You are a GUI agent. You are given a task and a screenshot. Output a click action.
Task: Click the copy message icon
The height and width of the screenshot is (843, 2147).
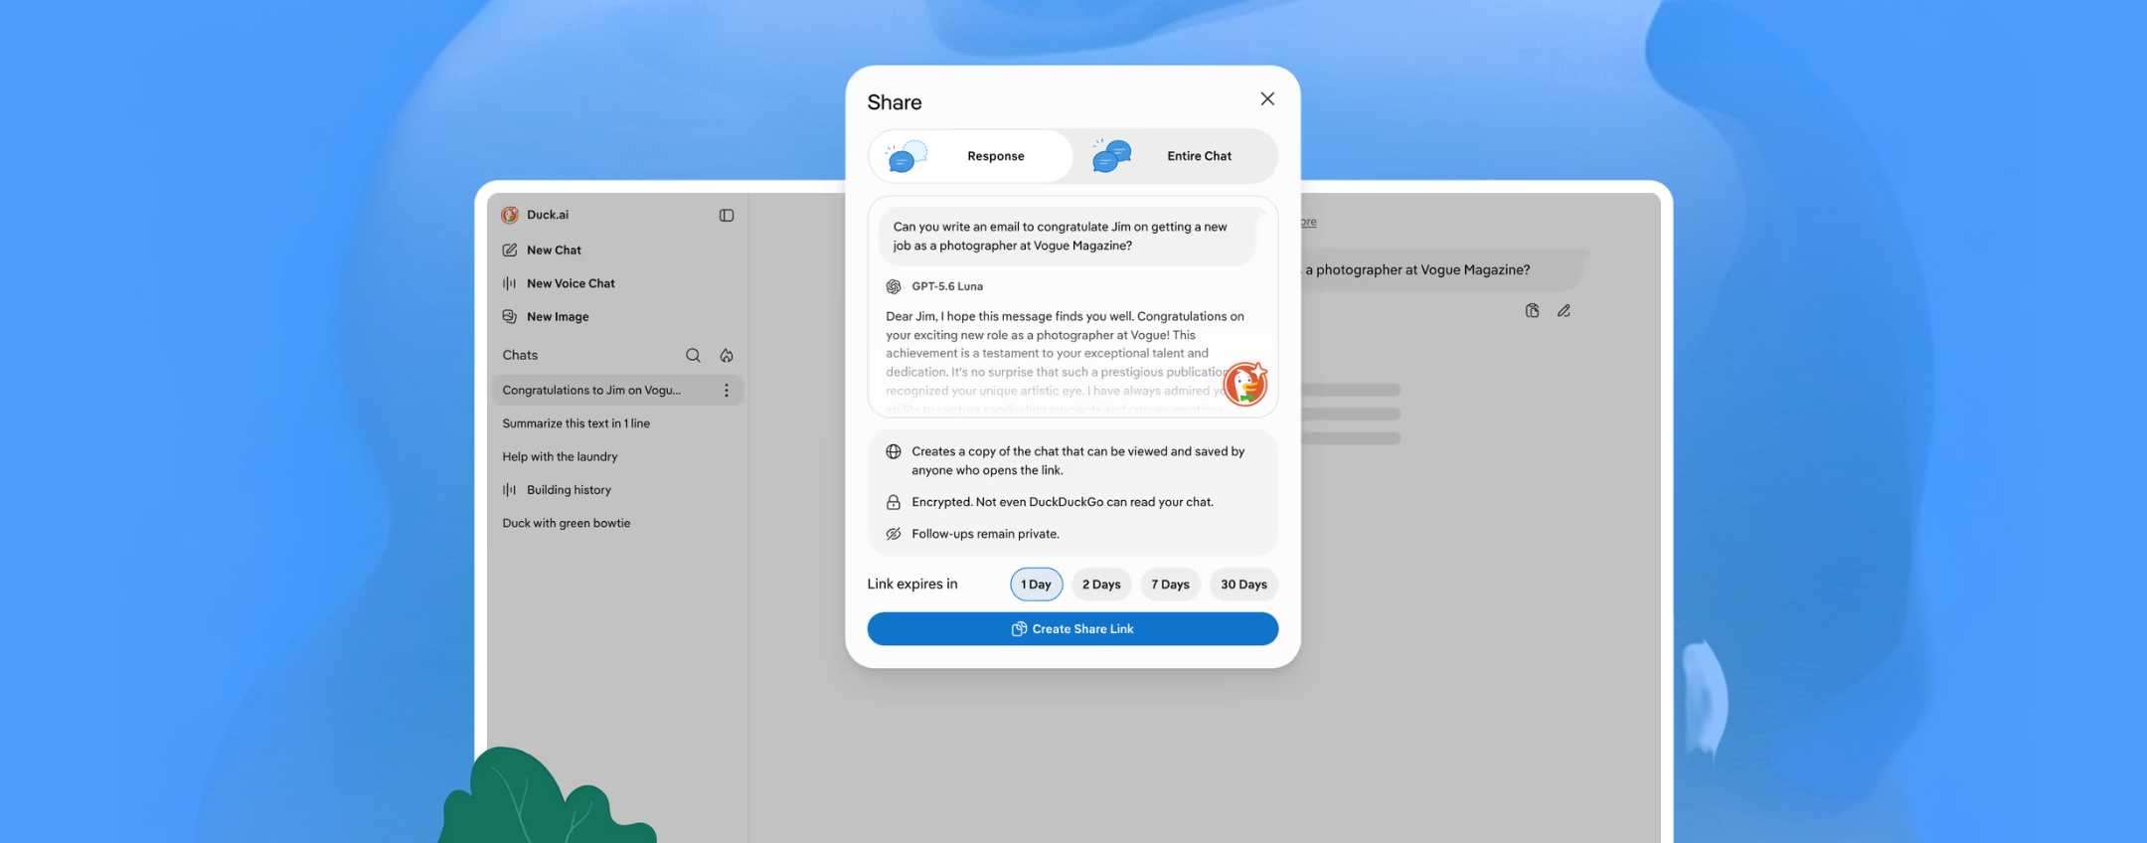click(x=1532, y=311)
